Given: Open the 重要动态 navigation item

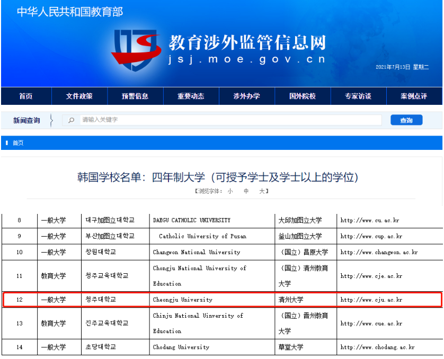Looking at the screenshot, I should tap(191, 96).
